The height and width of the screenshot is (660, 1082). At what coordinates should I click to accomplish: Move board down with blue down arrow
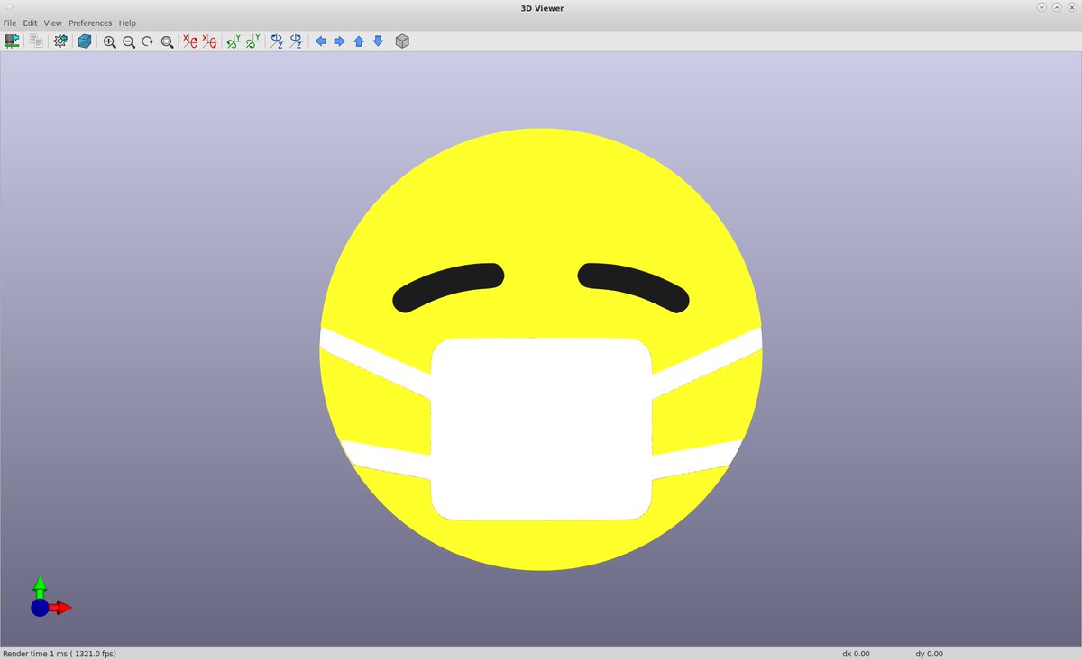(378, 41)
